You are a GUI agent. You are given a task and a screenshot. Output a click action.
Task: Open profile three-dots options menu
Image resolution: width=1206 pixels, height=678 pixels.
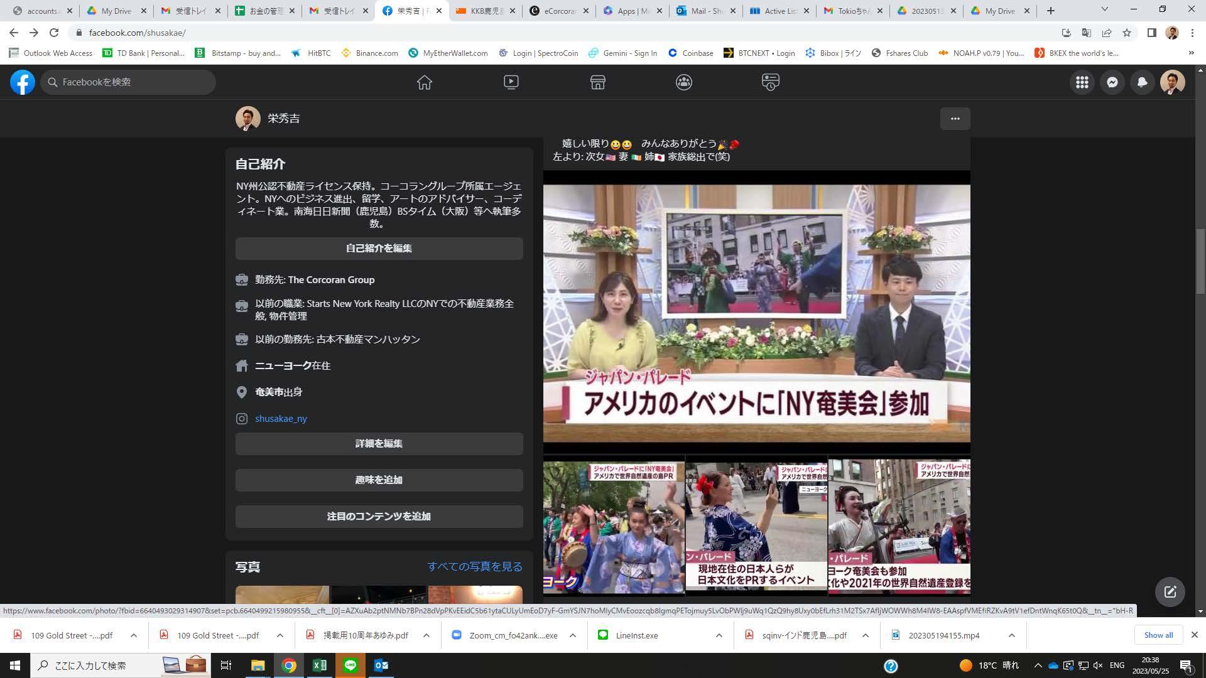click(955, 119)
